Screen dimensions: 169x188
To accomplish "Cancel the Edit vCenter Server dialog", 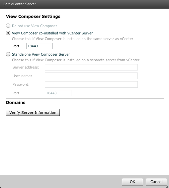I will point(156,182).
